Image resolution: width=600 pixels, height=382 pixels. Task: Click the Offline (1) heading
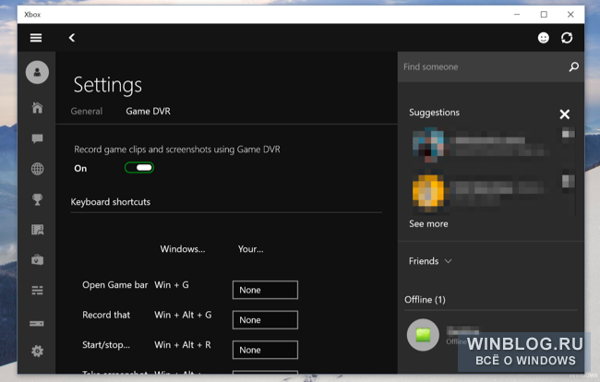[425, 299]
